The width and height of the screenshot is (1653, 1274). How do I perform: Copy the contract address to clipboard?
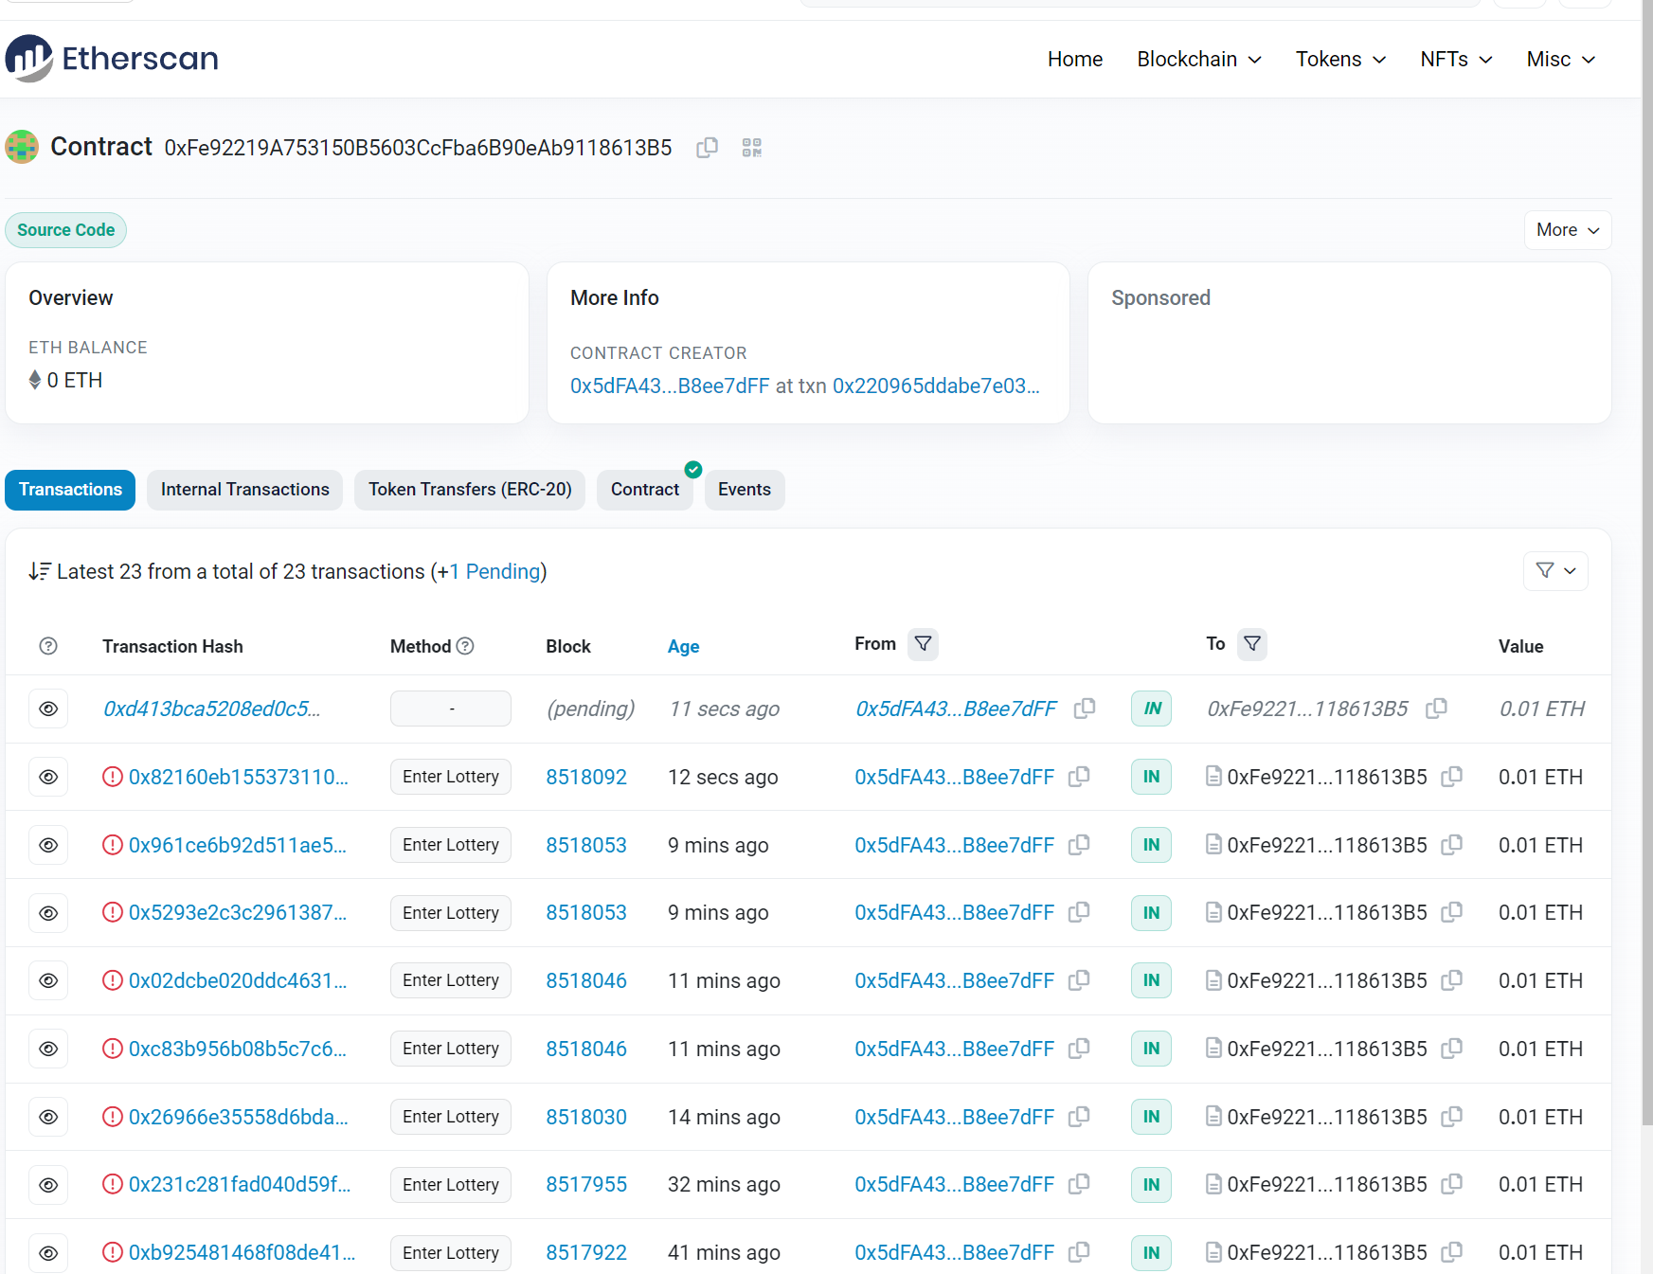(707, 148)
